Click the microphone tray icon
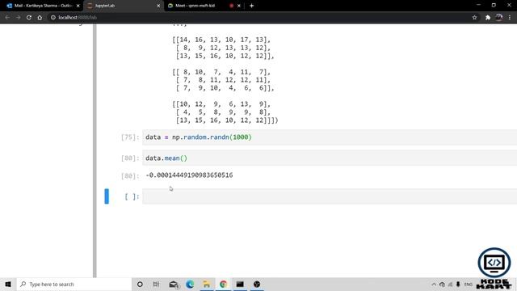The height and width of the screenshot is (291, 517). click(458, 285)
